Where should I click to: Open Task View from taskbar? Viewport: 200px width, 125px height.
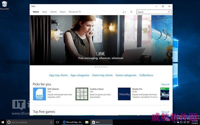pos(57,122)
